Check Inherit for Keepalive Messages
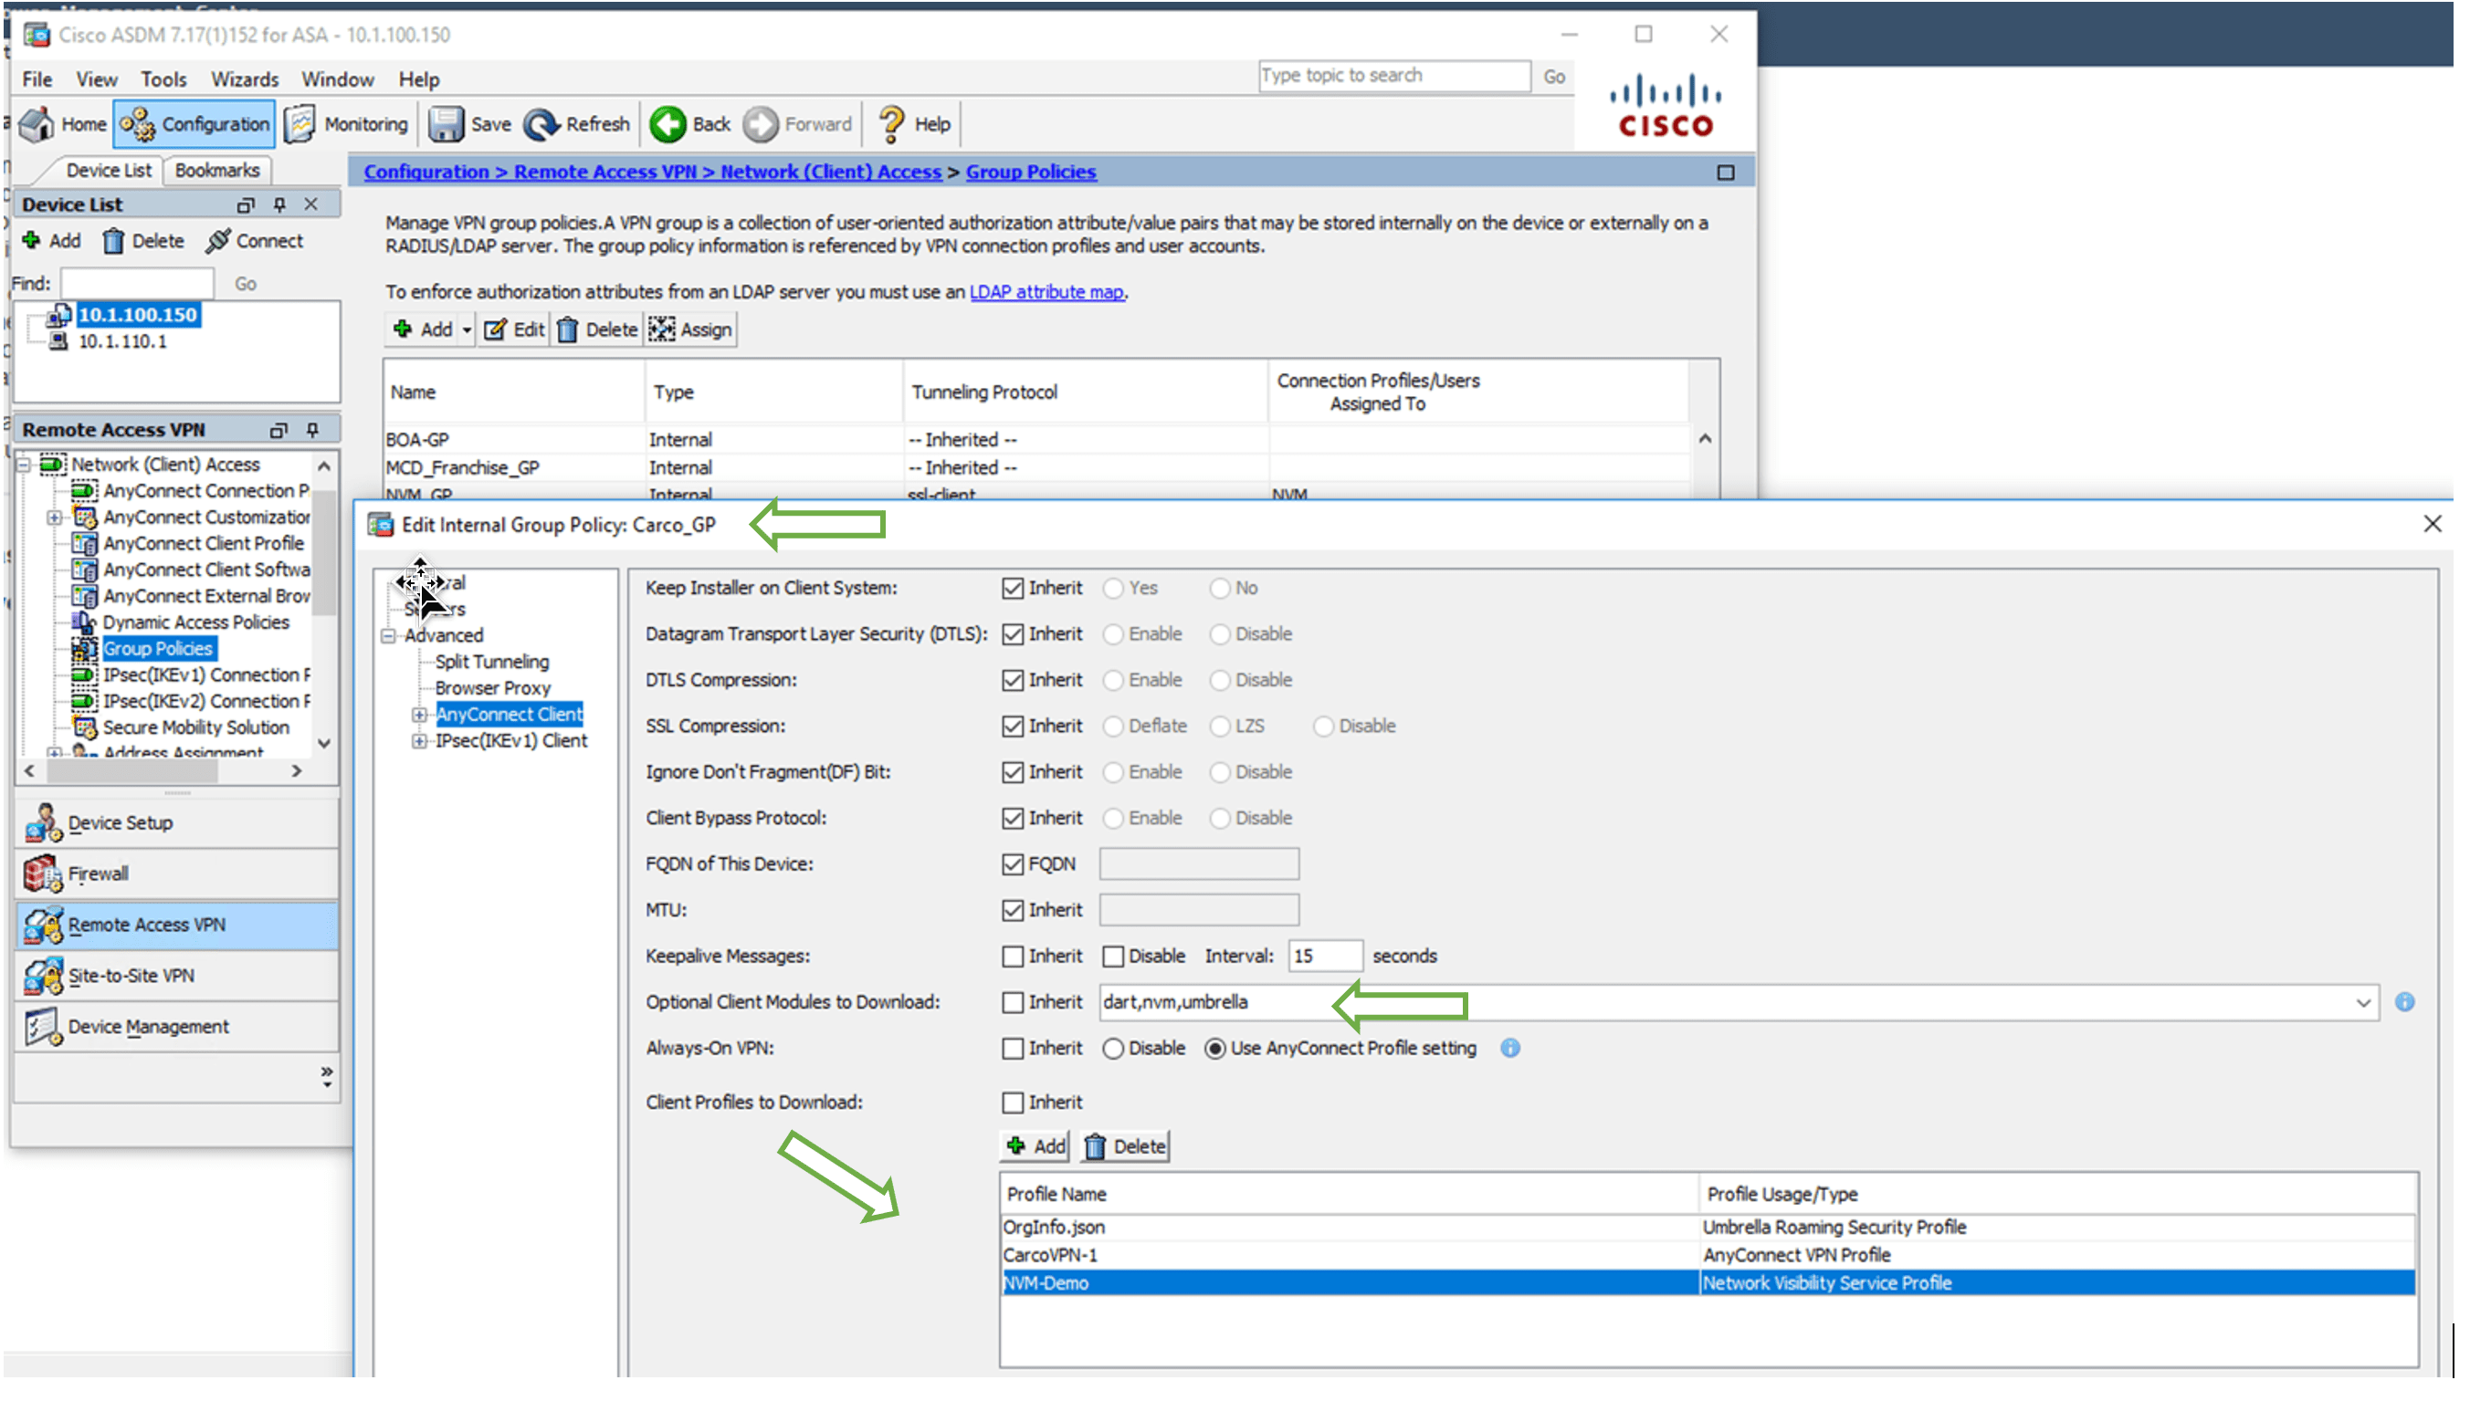The width and height of the screenshot is (2491, 1422). 1013,956
